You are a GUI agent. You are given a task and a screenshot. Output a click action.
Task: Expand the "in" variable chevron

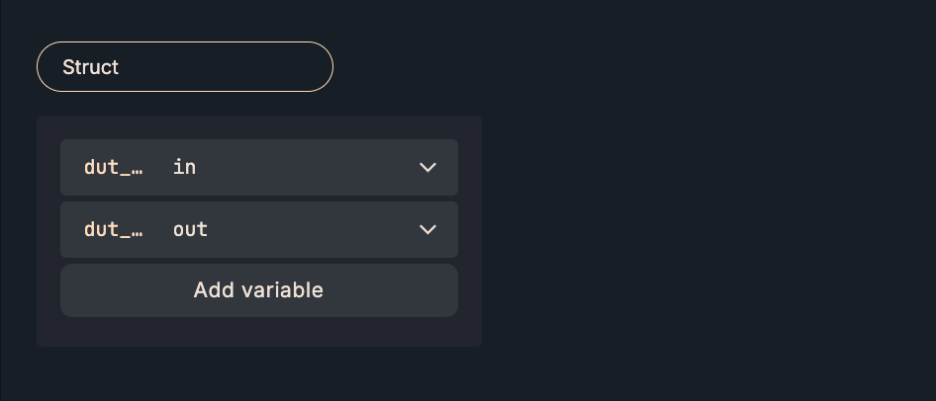point(427,168)
